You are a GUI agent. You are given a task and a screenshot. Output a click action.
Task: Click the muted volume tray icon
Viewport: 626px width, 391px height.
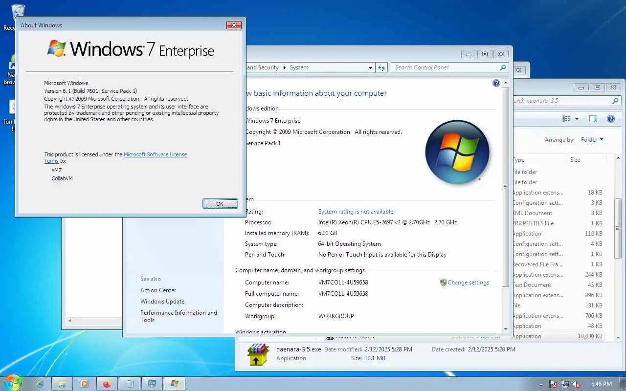click(577, 384)
